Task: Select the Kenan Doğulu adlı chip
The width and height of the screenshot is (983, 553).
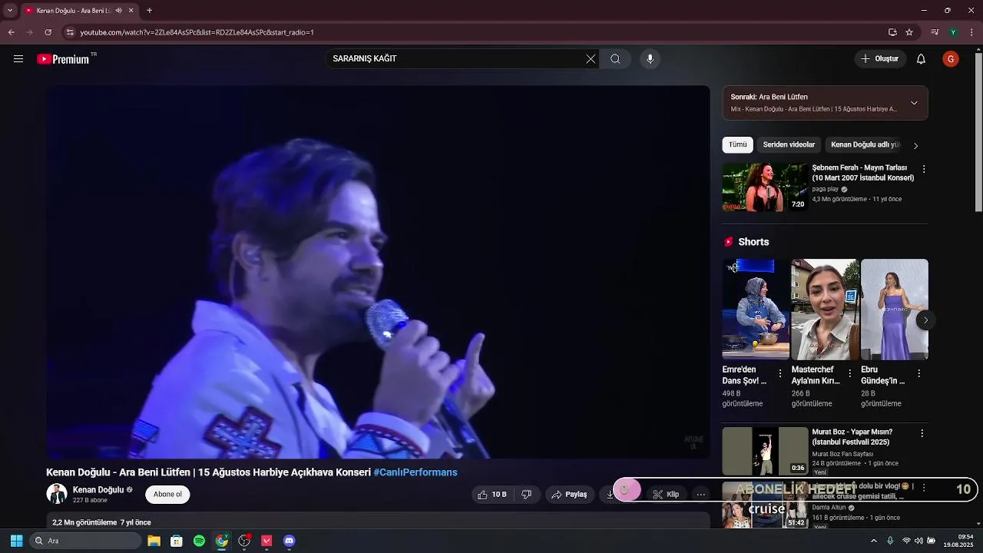Action: pyautogui.click(x=865, y=144)
